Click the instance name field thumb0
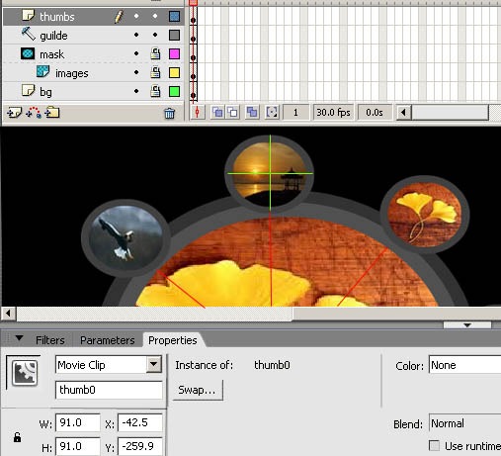 [109, 390]
